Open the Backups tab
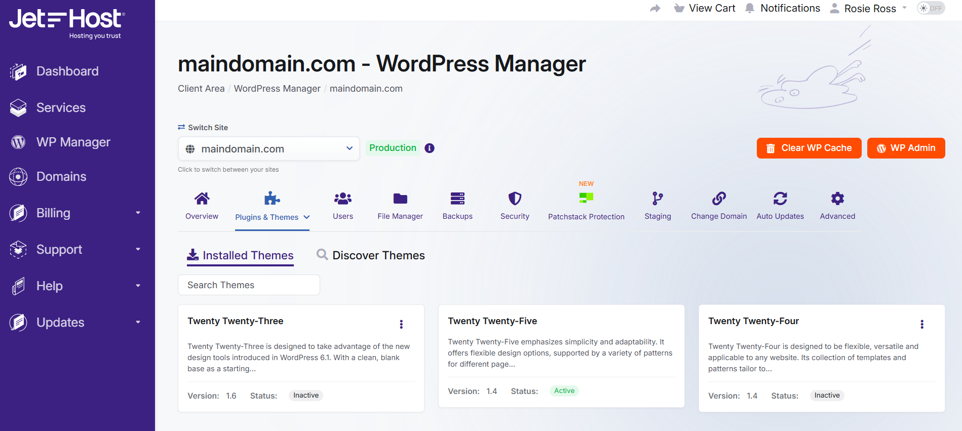Screen dimensions: 962x431 point(457,206)
